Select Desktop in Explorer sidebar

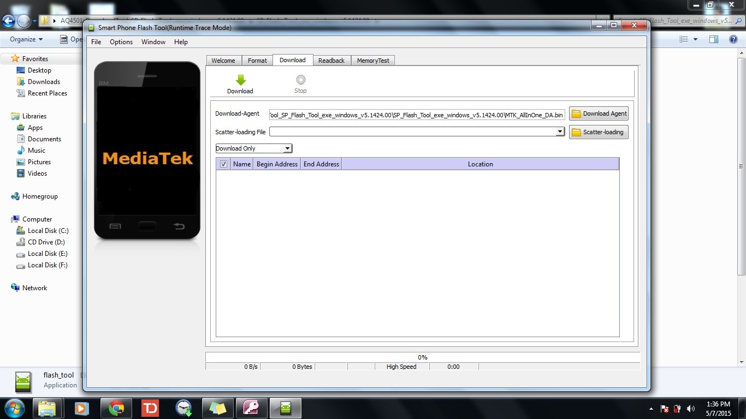pyautogui.click(x=39, y=70)
